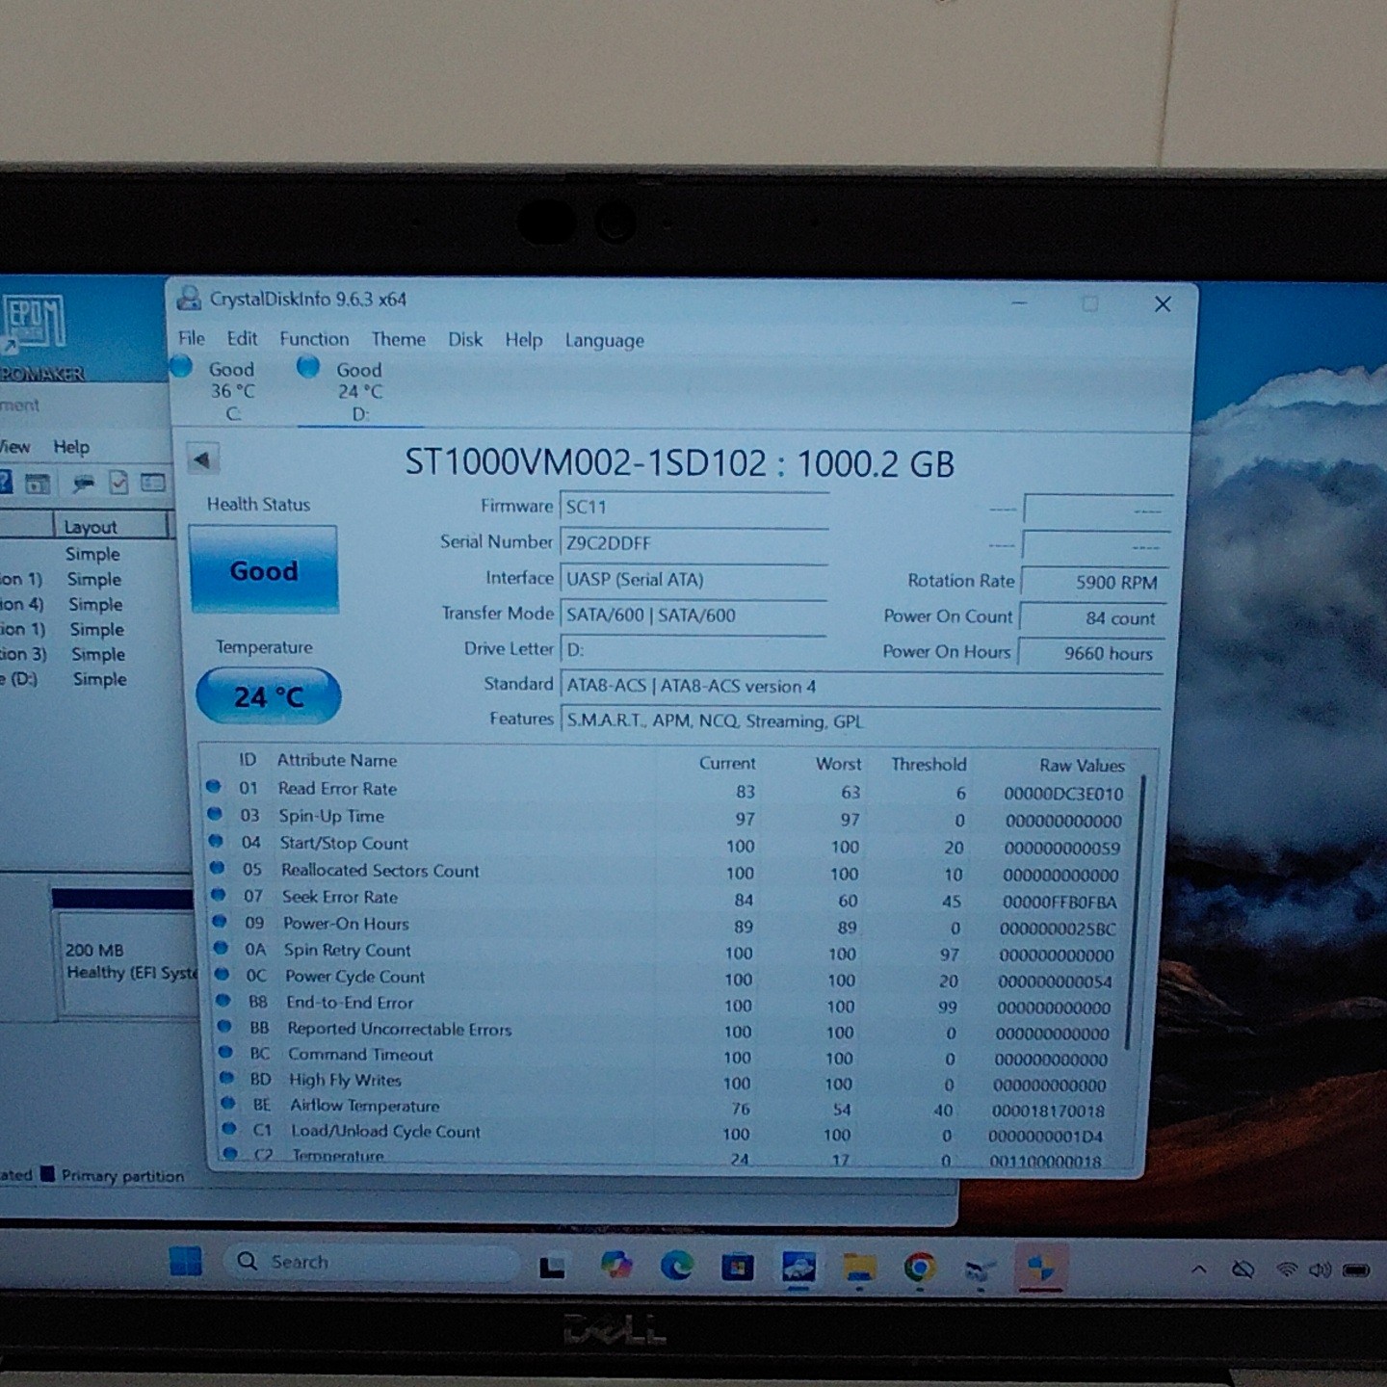Launch Microsoft Edge from the taskbar
The height and width of the screenshot is (1387, 1387).
click(x=676, y=1266)
